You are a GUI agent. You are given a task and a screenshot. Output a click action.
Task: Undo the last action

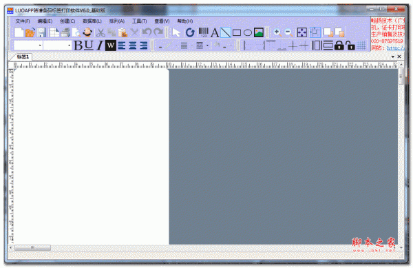[147, 32]
